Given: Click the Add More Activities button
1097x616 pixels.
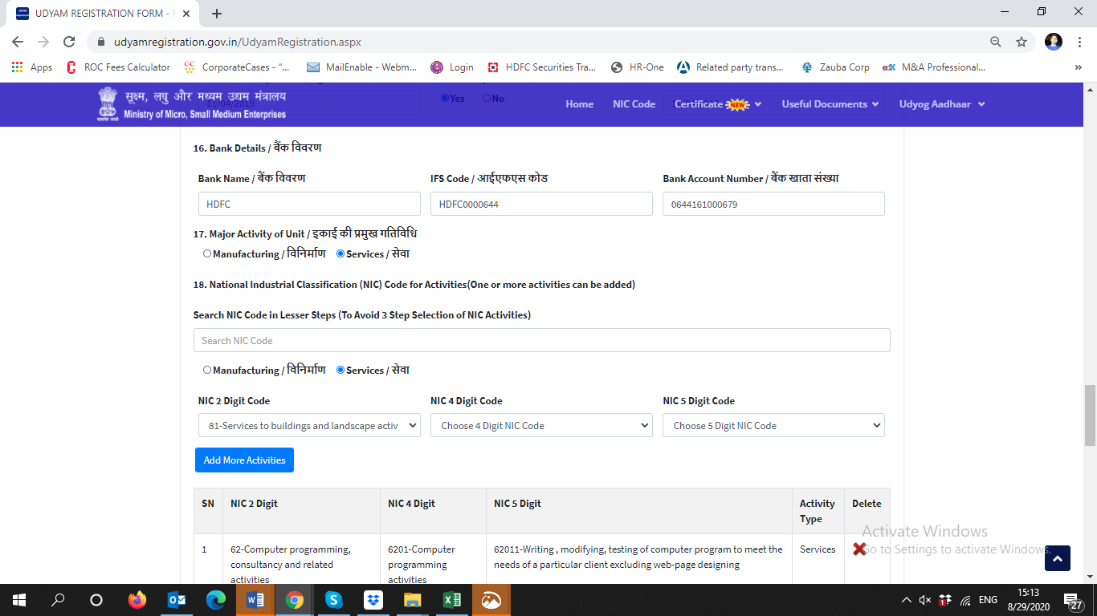Looking at the screenshot, I should tap(244, 460).
